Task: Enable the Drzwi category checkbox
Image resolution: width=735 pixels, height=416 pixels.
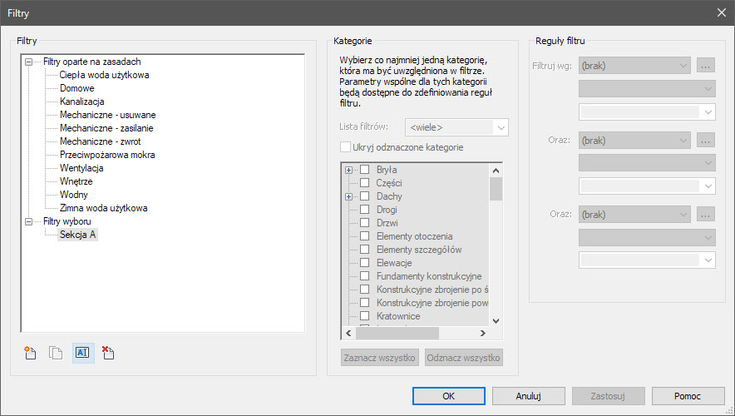Action: coord(364,223)
